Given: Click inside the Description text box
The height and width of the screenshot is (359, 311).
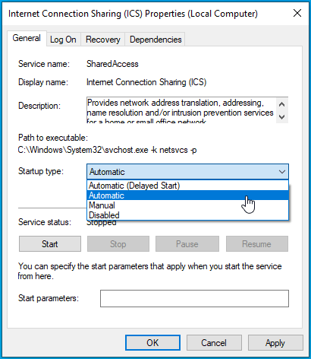Looking at the screenshot, I should point(181,110).
